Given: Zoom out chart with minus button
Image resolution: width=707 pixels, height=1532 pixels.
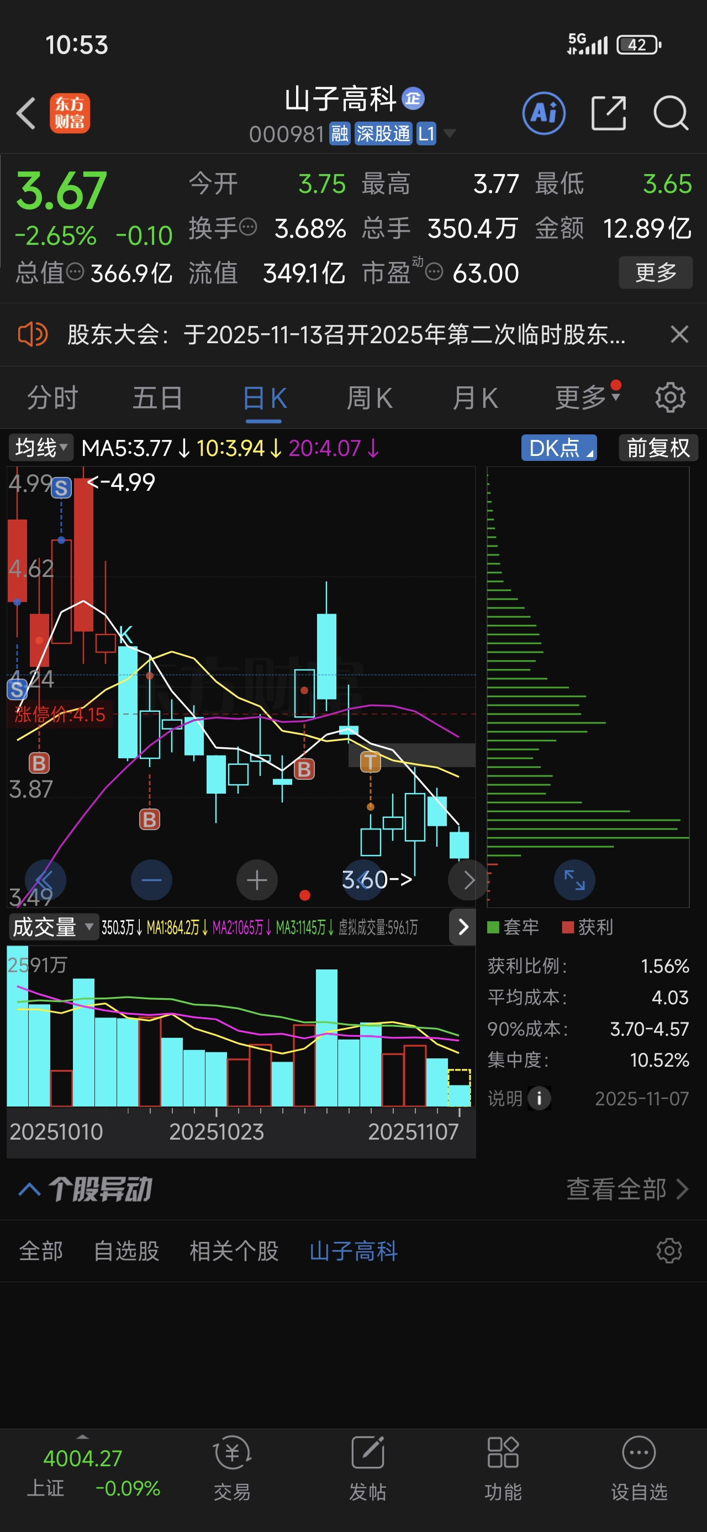Looking at the screenshot, I should 151,880.
